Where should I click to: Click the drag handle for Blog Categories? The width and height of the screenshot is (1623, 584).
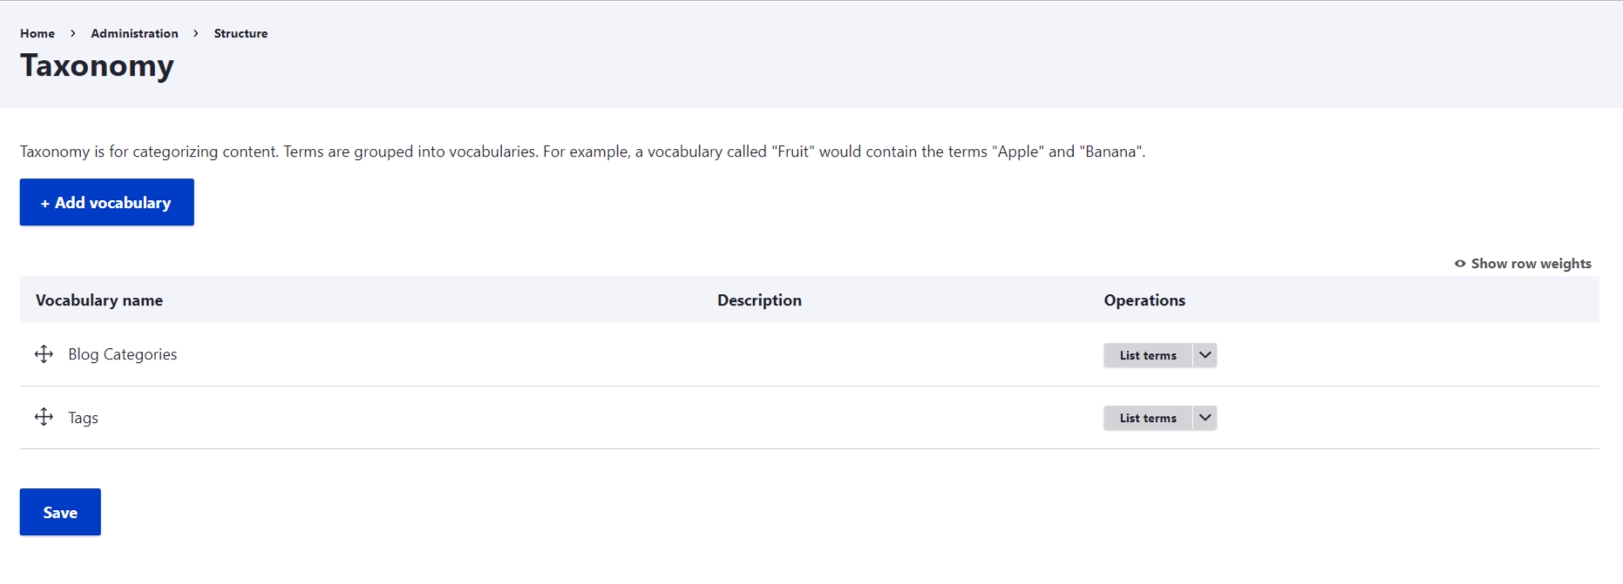(x=44, y=354)
